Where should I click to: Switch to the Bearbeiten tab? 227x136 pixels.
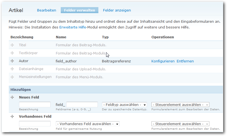click(47, 10)
